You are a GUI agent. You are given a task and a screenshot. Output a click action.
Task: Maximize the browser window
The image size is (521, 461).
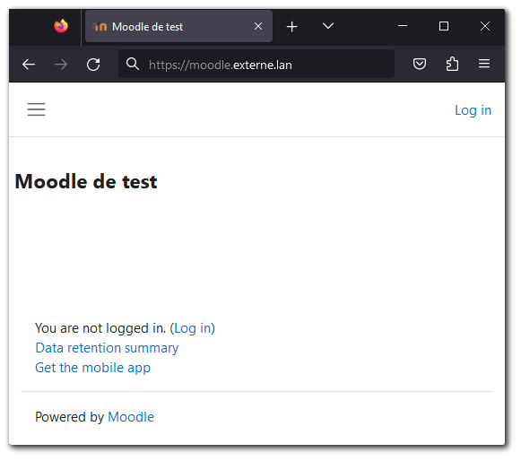(x=444, y=26)
